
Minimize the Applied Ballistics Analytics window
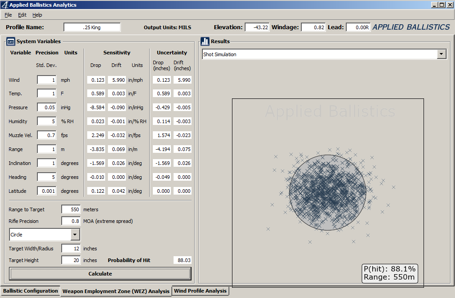click(434, 5)
